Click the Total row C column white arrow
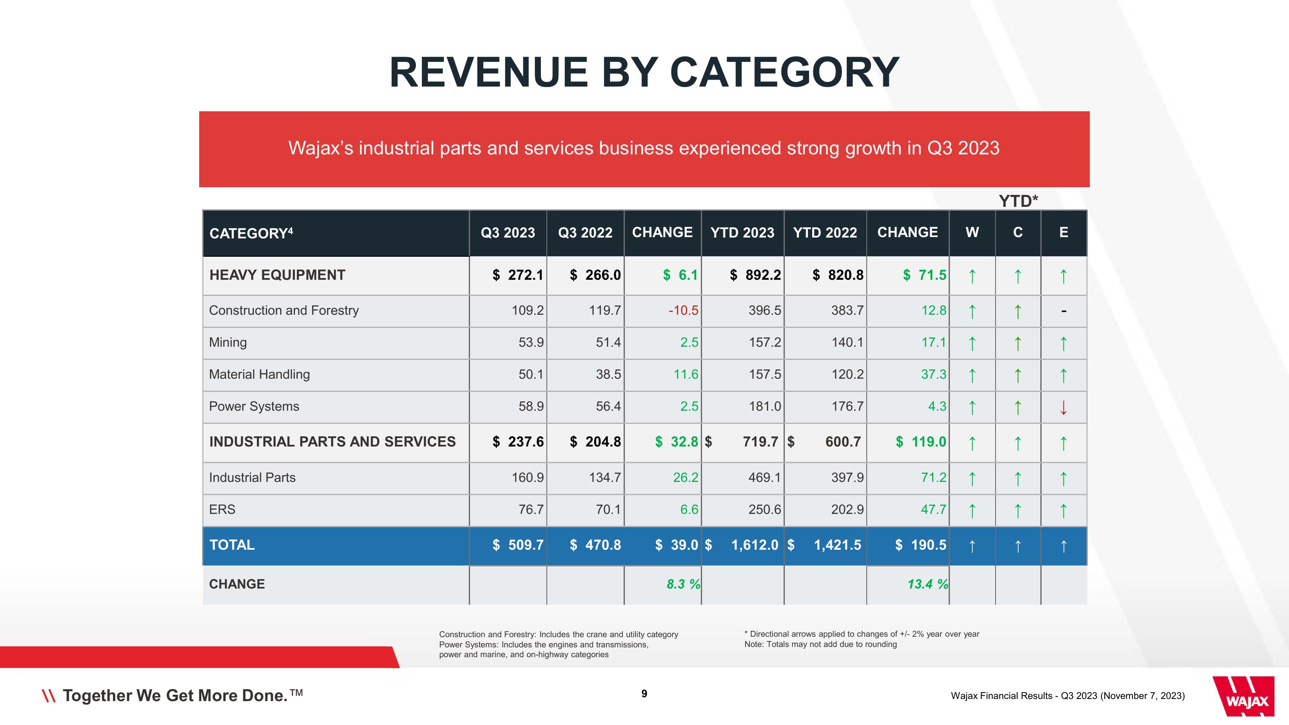This screenshot has width=1289, height=725. pyautogui.click(x=1018, y=546)
